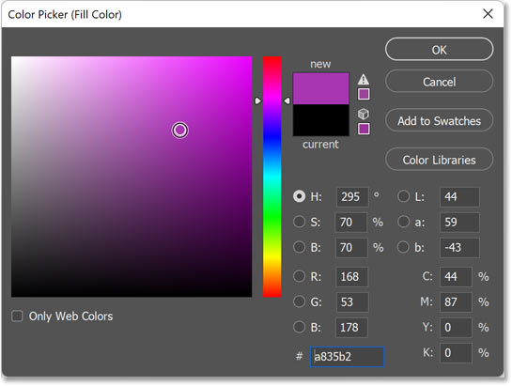Click the current black color swatch
Viewport: 512px width, 386px height.
pos(320,120)
